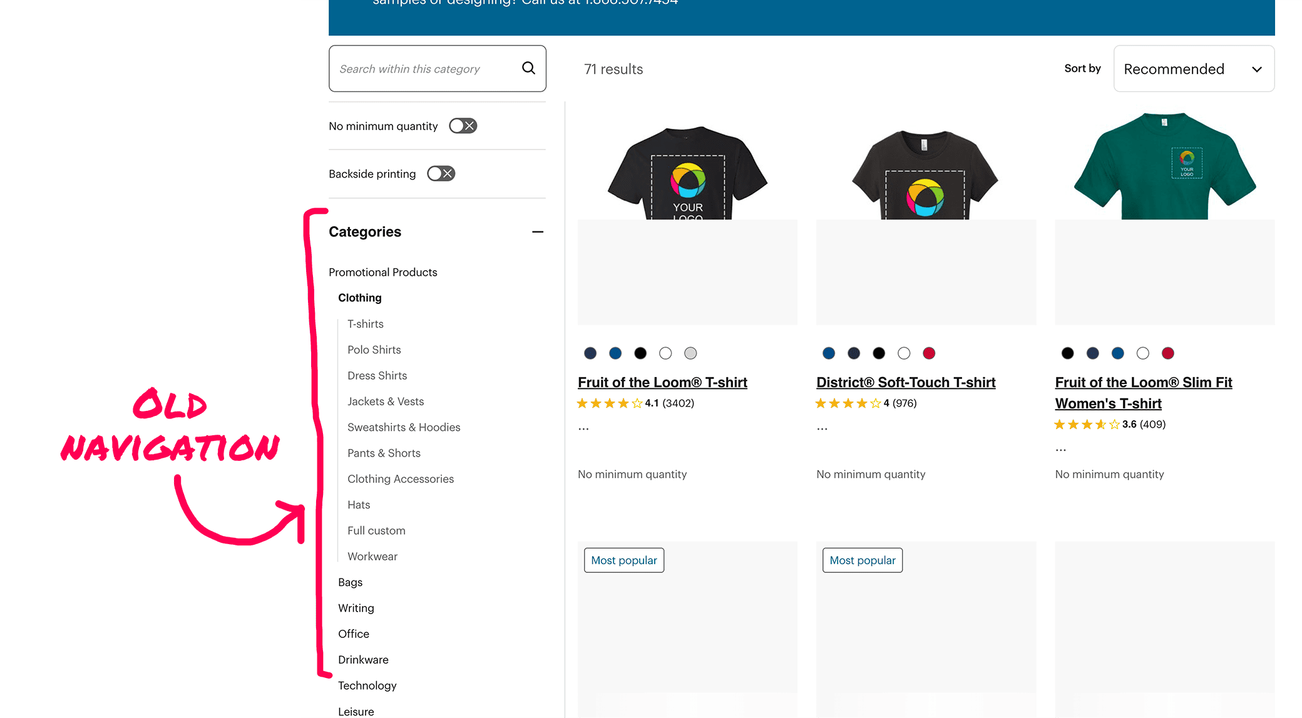Image resolution: width=1302 pixels, height=718 pixels.
Task: Select the white swatch on Fruit of the Loom T-shirt
Action: (665, 353)
